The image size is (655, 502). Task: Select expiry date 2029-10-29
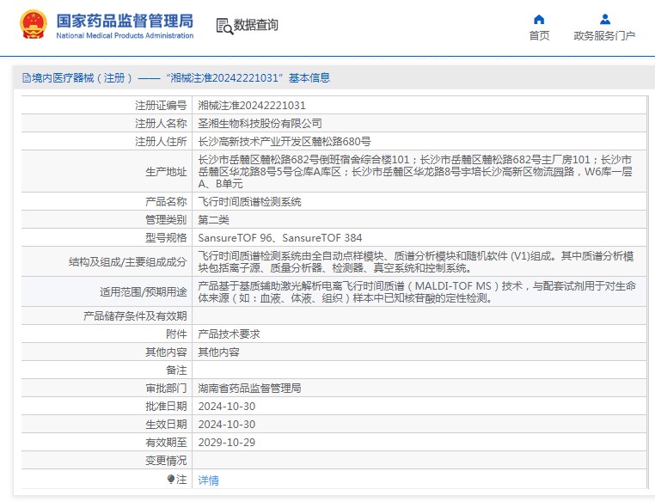point(226,443)
